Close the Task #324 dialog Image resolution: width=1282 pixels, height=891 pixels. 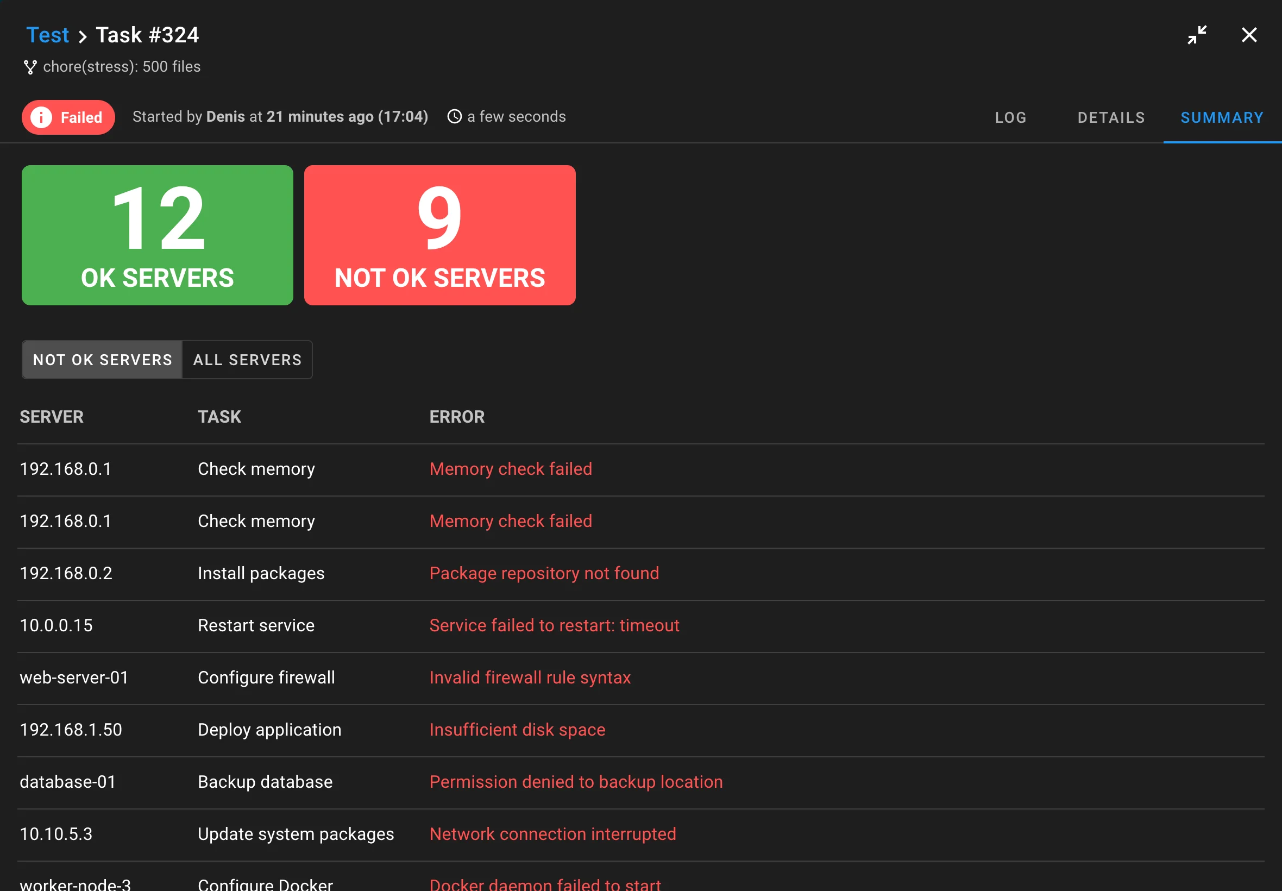click(x=1249, y=35)
